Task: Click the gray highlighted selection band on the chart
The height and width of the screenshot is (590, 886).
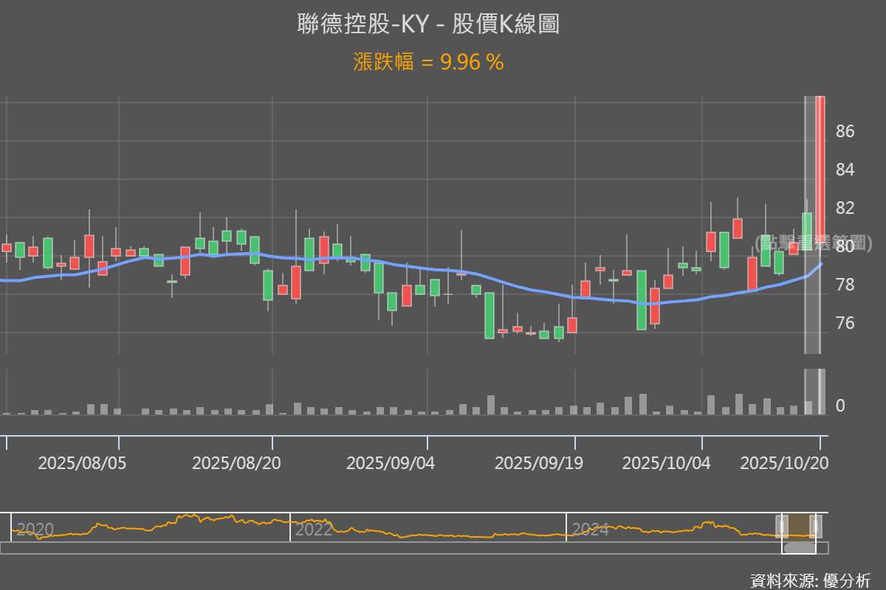Action: 811,310
